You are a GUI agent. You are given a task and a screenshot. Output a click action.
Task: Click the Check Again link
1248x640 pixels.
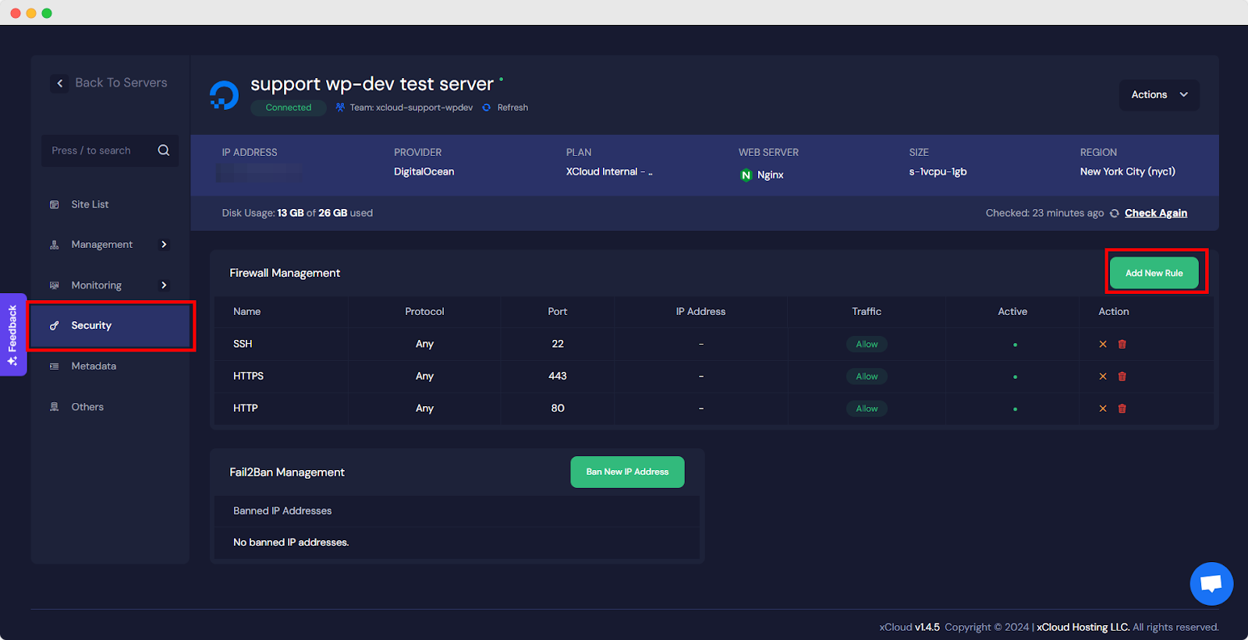click(1156, 213)
